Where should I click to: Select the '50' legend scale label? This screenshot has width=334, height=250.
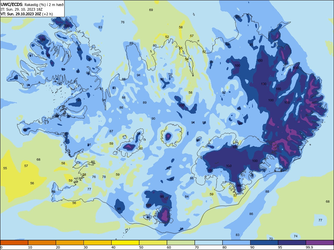(141, 247)
